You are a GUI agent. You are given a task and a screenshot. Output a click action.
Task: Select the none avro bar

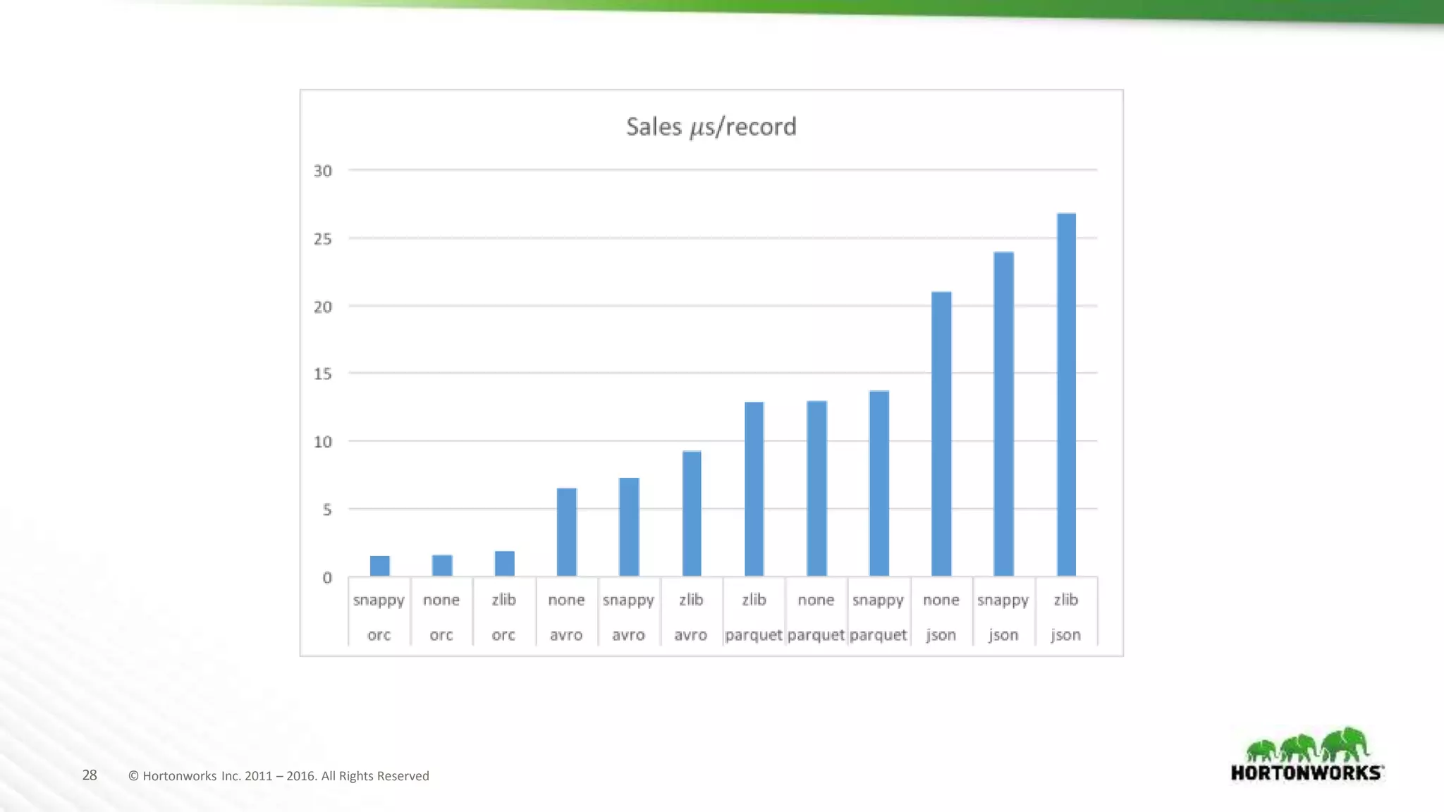pos(566,532)
